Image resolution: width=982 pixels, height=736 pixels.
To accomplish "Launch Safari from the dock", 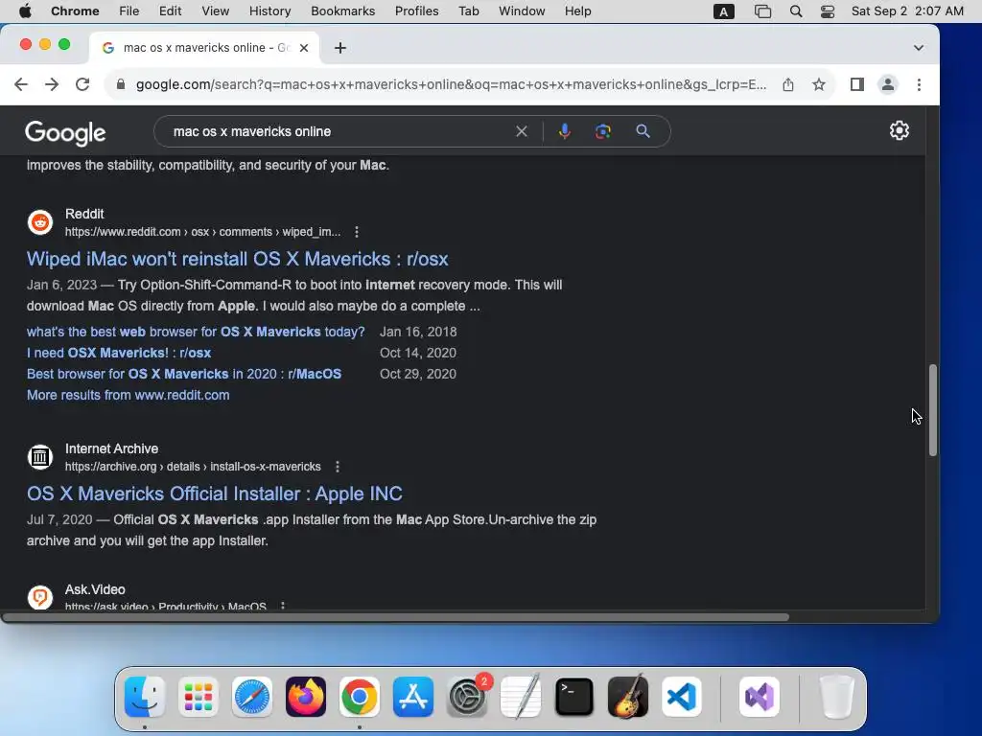I will pyautogui.click(x=252, y=697).
